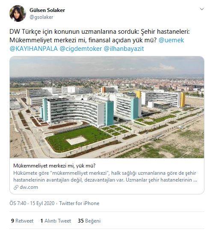View the 9 Retweet list
210x232 pixels.
point(22,221)
